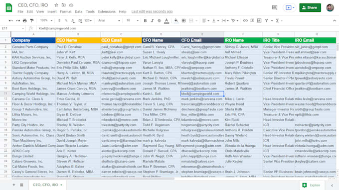Open the Insert menu
This screenshot has width=339, height=190.
[x=52, y=11]
